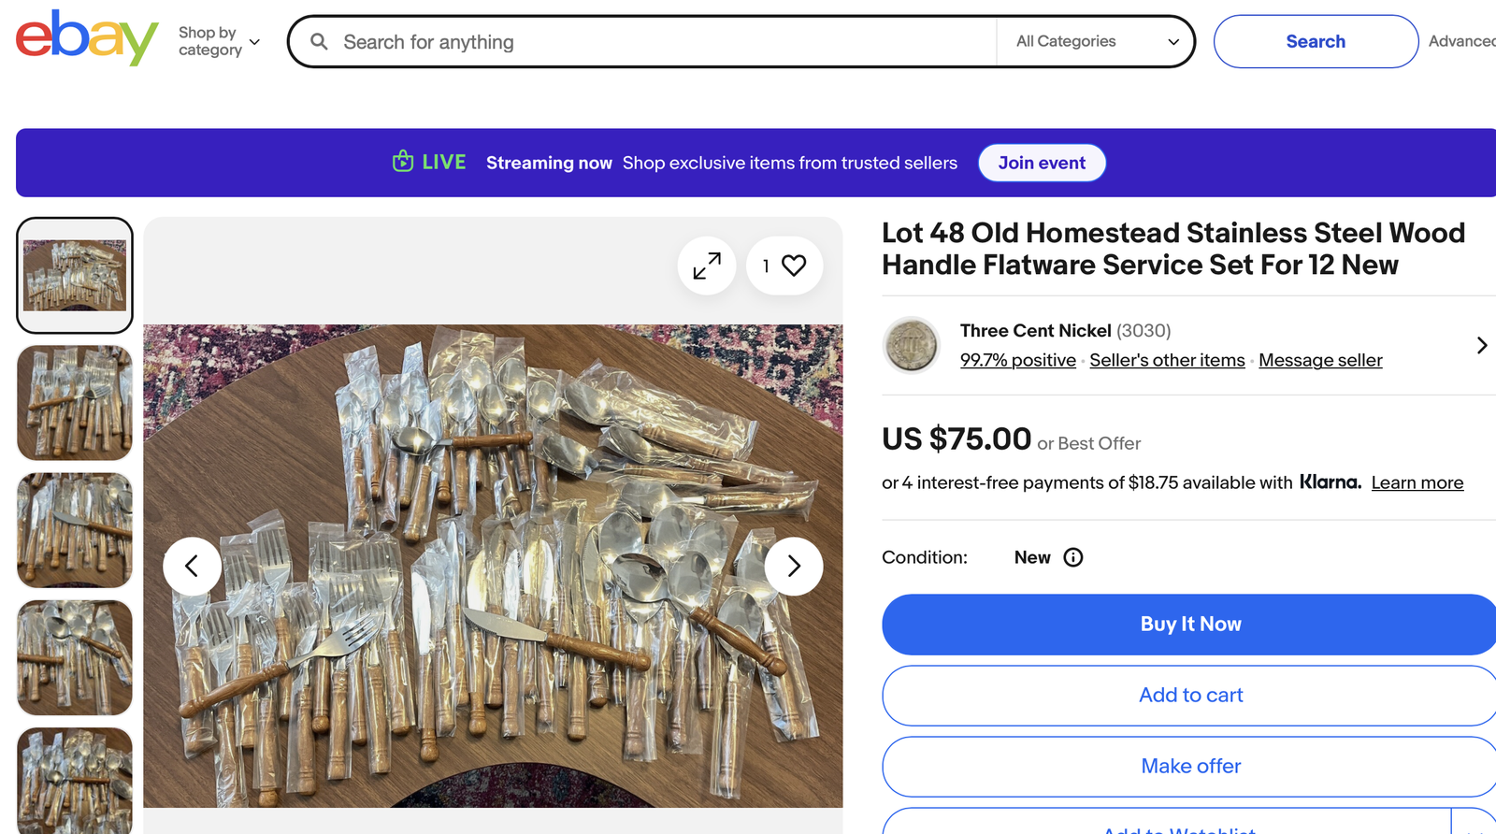Add item to watchlist with heart icon
The height and width of the screenshot is (834, 1496).
coord(793,266)
